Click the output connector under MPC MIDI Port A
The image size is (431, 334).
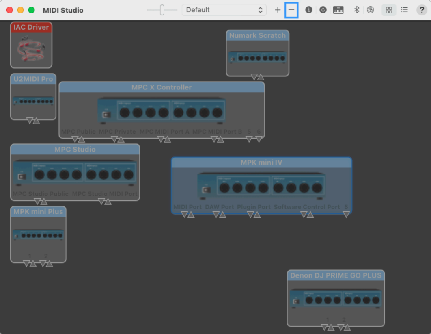161,139
